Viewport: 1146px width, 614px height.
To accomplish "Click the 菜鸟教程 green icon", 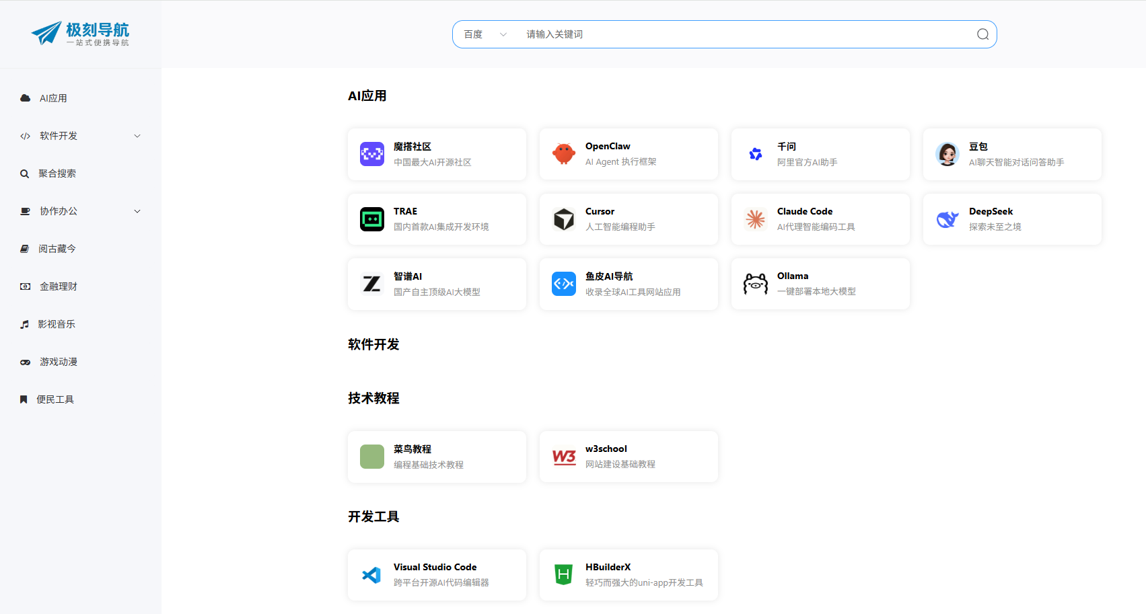I will (372, 457).
